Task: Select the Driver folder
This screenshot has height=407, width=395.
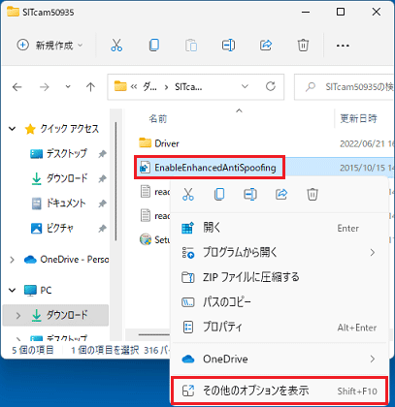Action: [159, 143]
